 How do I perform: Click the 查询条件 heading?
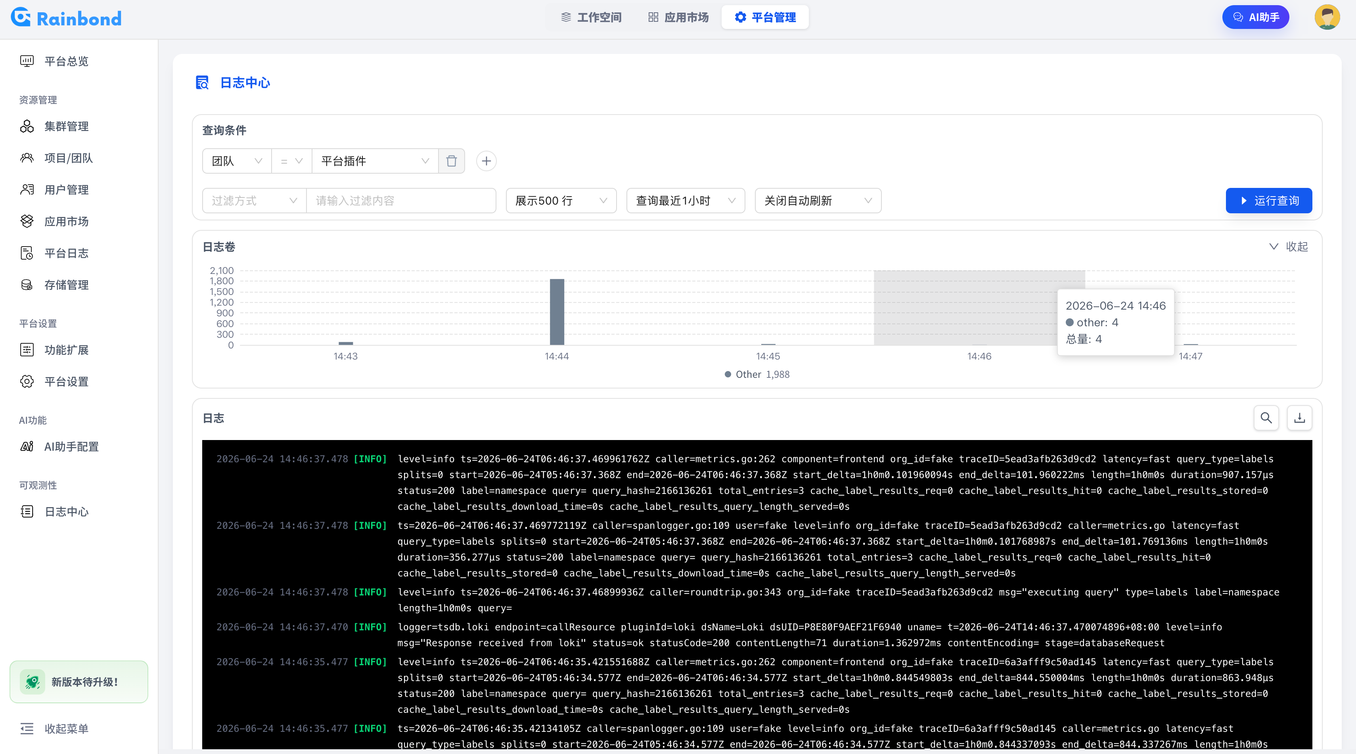coord(224,130)
